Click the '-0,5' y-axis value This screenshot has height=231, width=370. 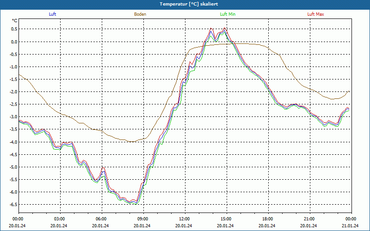(x=13, y=54)
